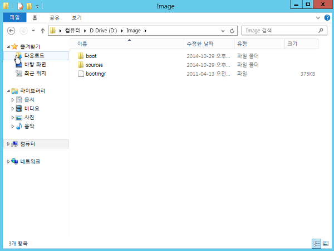Open 최근 위치 in favorites
The image size is (334, 251).
[x=35, y=74]
